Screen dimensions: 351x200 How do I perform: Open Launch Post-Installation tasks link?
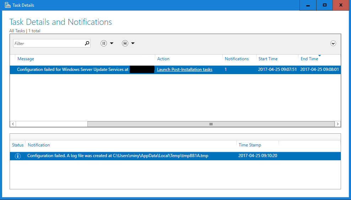(x=184, y=70)
